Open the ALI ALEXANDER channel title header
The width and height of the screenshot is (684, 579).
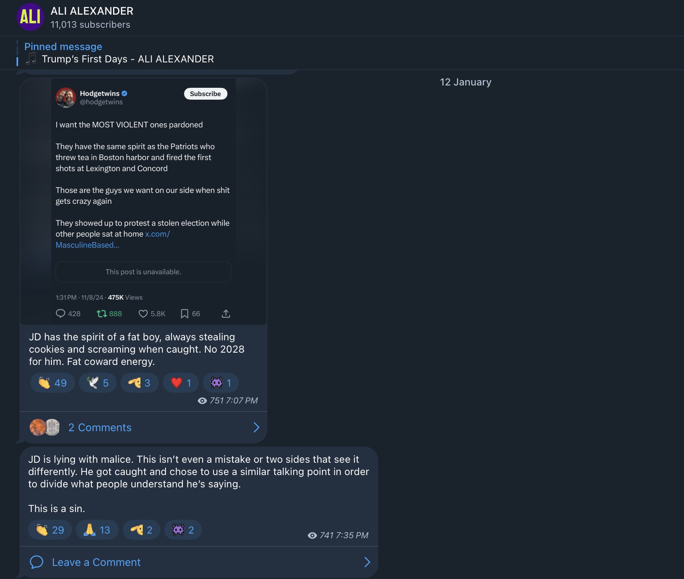click(92, 11)
